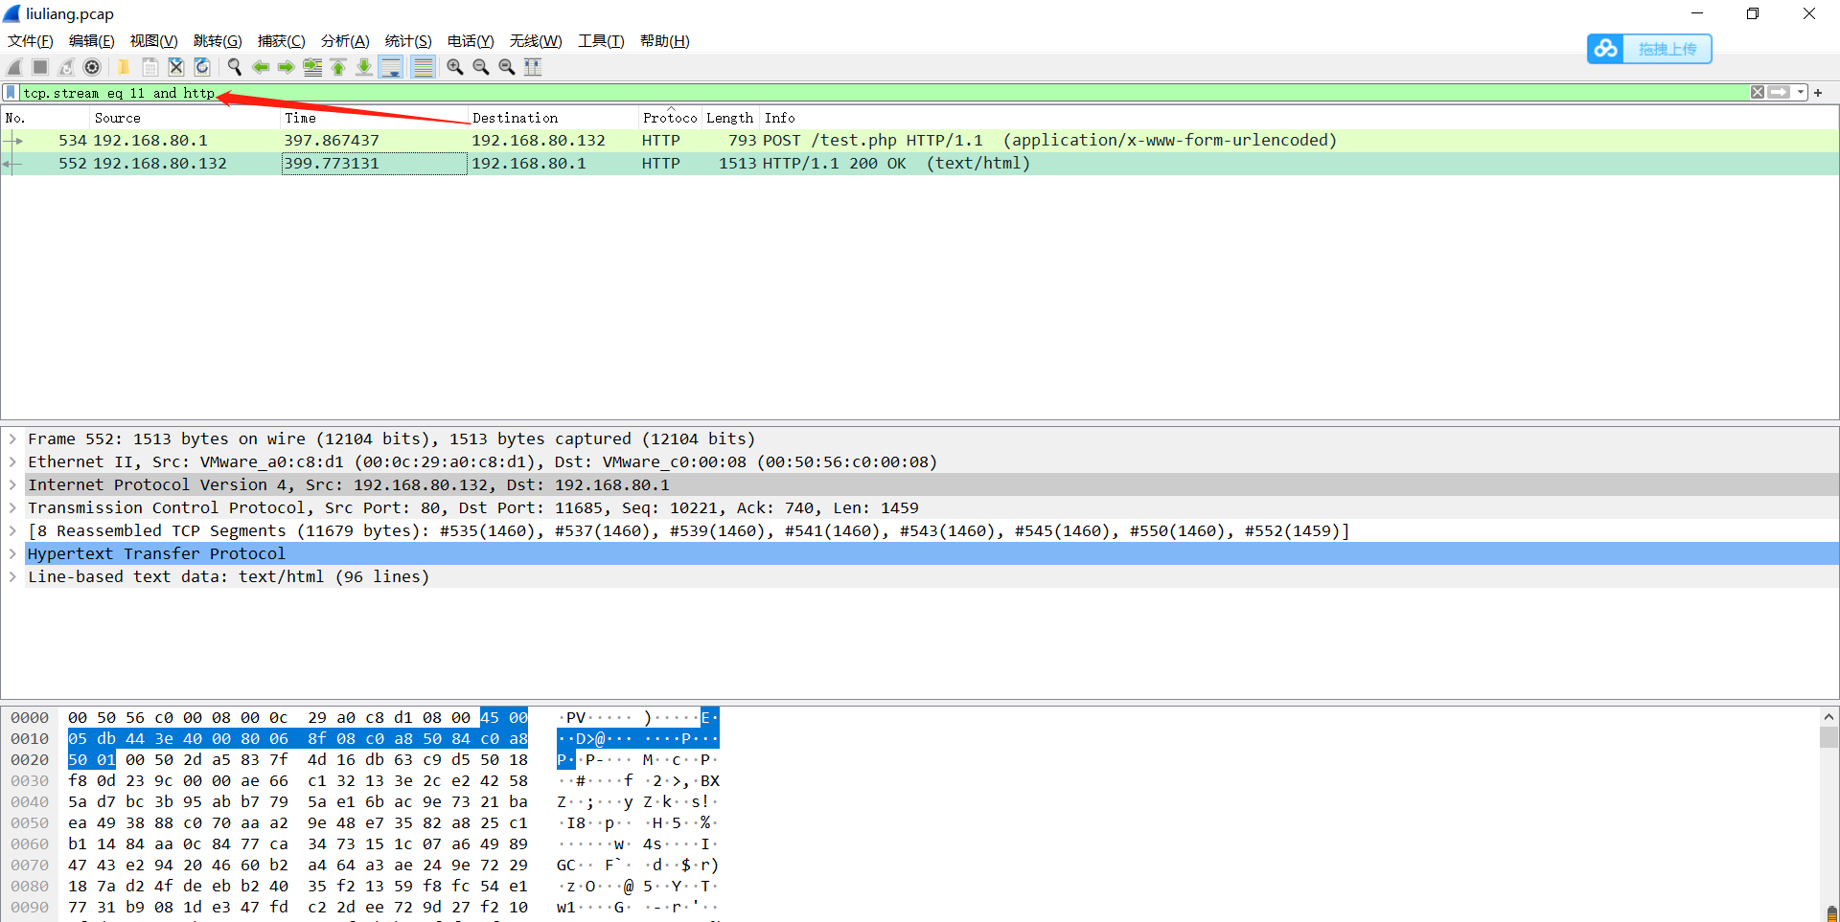1840x922 pixels.
Task: Reload this capture file with the refresh icon
Action: point(201,66)
